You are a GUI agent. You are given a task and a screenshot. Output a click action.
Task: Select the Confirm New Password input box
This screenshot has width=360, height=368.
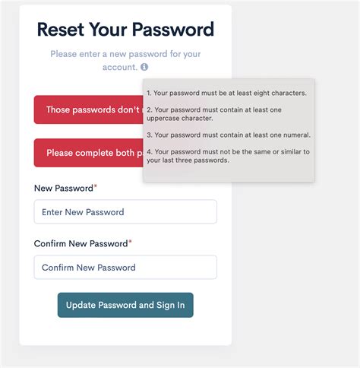[x=125, y=267]
